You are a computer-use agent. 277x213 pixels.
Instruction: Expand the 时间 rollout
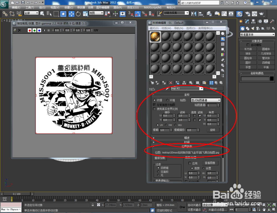[187, 142]
